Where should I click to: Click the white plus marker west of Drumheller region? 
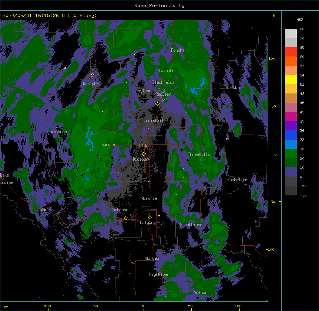click(x=226, y=139)
